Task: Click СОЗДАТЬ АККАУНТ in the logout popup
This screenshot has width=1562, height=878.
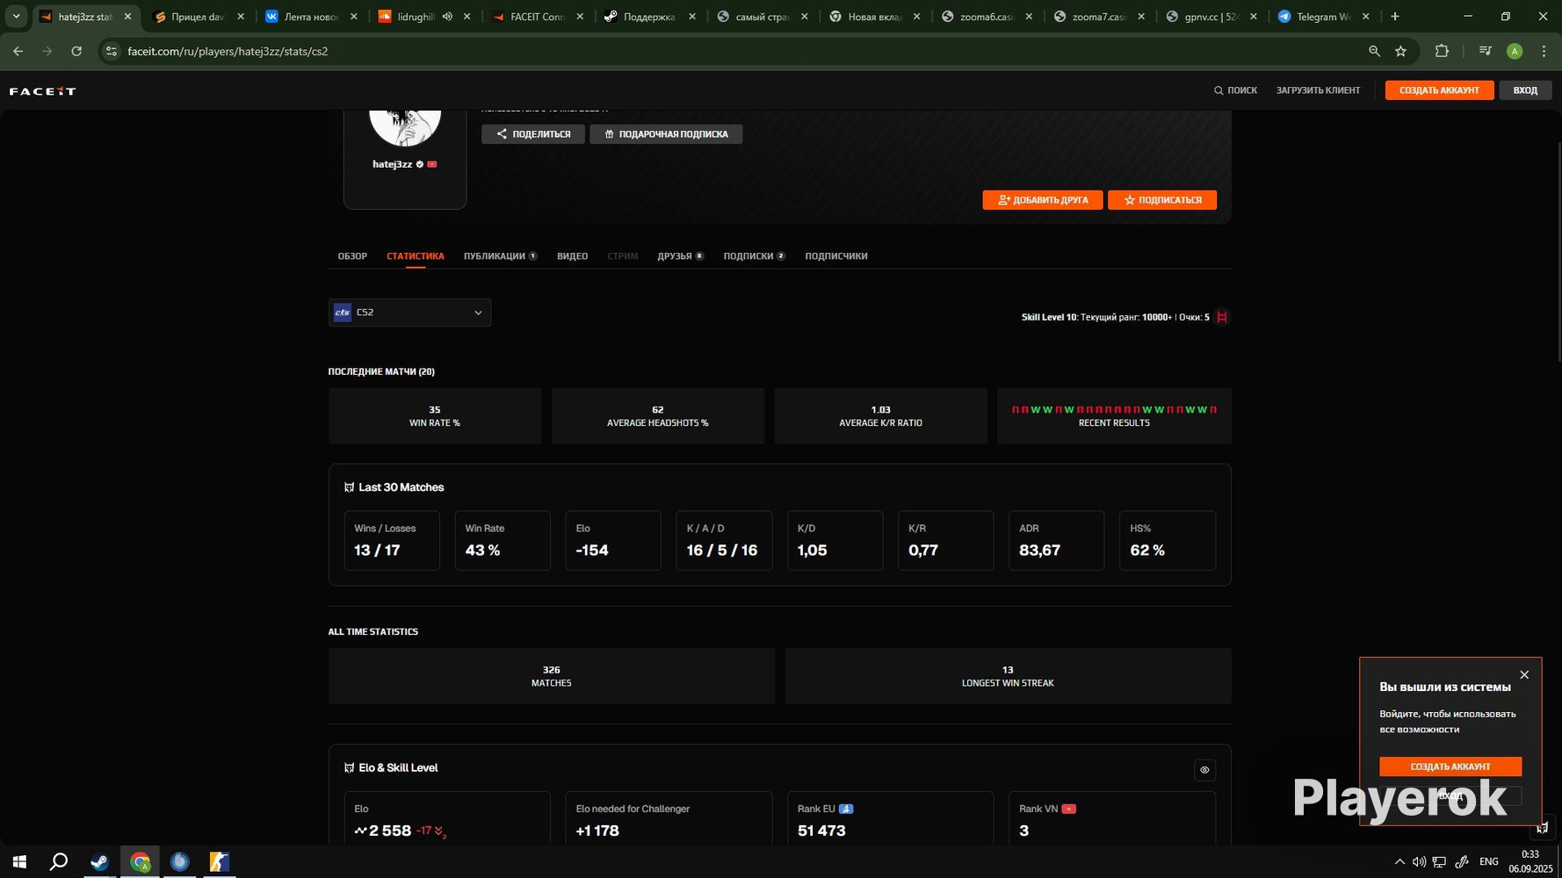Action: tap(1450, 766)
